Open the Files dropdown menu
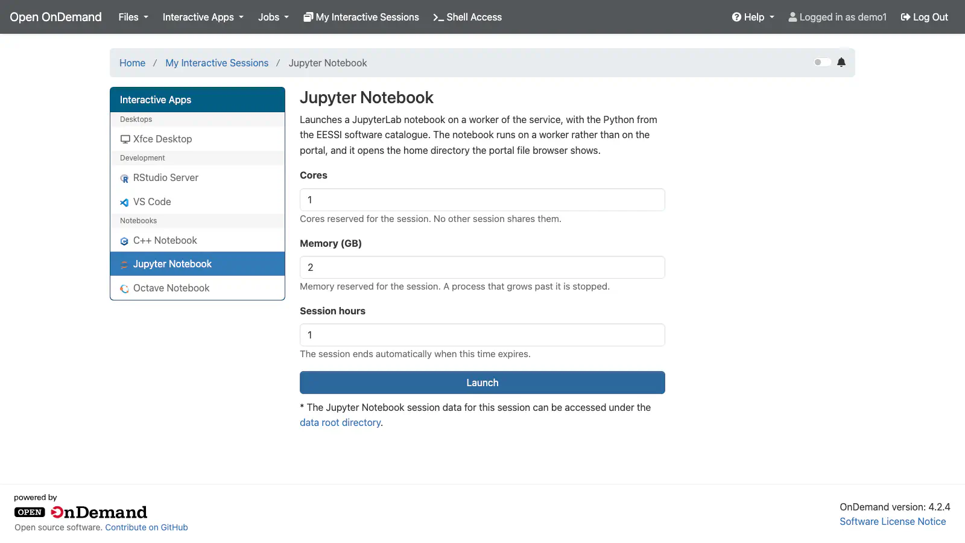This screenshot has height=543, width=965. [x=133, y=17]
